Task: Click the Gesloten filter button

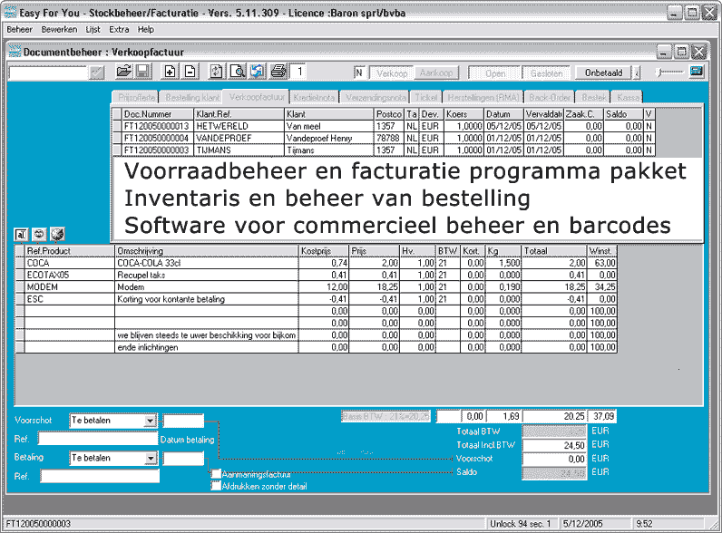Action: click(546, 73)
